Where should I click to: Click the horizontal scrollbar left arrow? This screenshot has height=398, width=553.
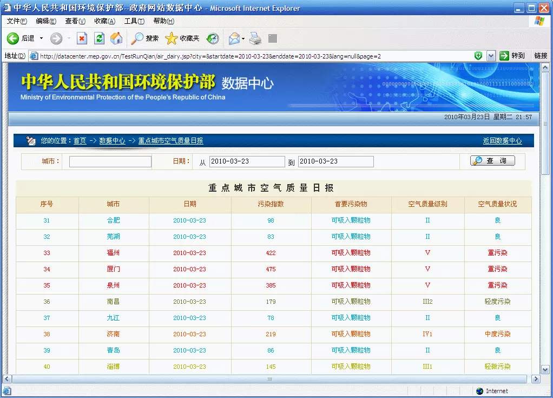(7, 379)
